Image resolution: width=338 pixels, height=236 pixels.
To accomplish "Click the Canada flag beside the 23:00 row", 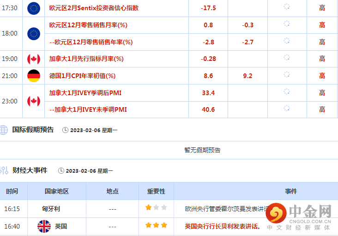I will (x=34, y=101).
